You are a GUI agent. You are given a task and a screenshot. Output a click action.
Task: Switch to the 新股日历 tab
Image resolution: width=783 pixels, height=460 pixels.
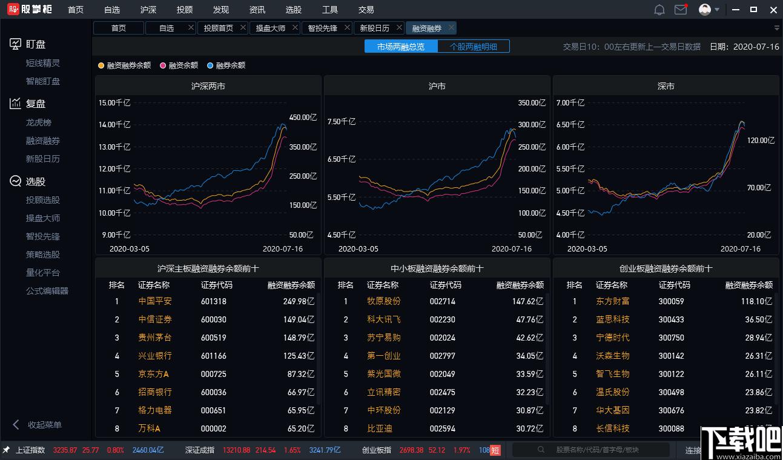(375, 28)
